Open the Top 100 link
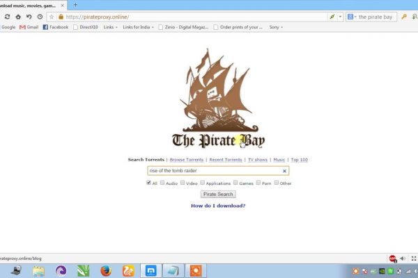The height and width of the screenshot is (278, 418). 299,160
